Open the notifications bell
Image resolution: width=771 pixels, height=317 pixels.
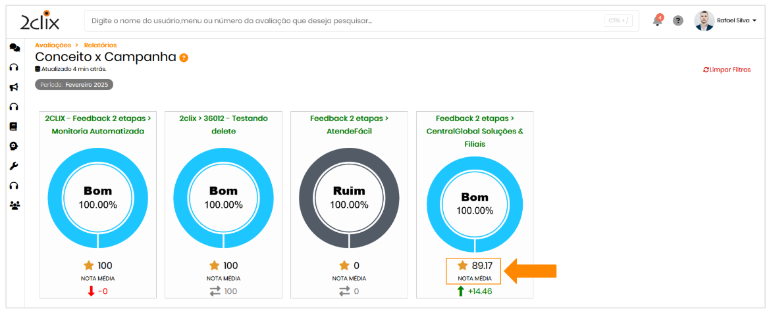point(657,21)
